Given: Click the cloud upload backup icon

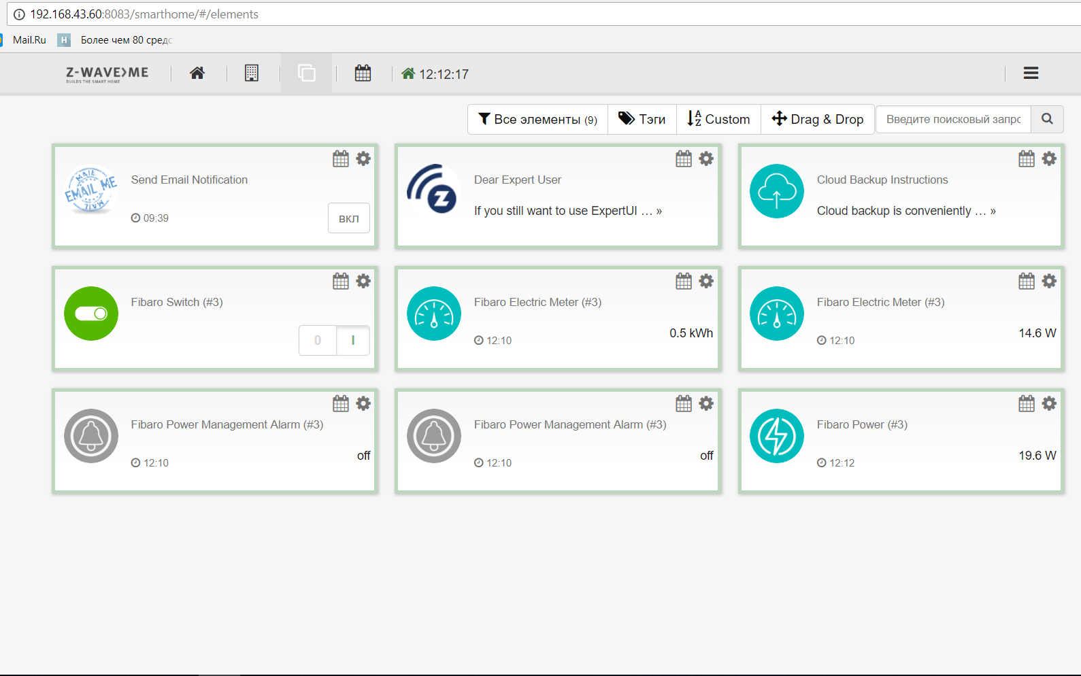Looking at the screenshot, I should [x=777, y=191].
